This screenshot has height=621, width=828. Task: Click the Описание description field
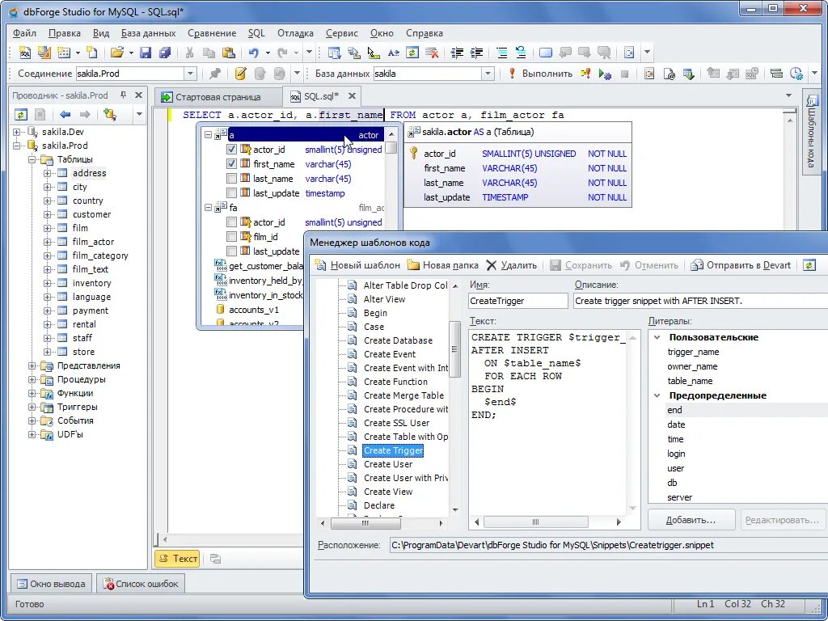click(x=701, y=301)
